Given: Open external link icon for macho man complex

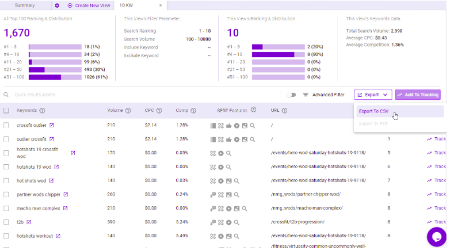Looking at the screenshot, I should pos(65,209).
